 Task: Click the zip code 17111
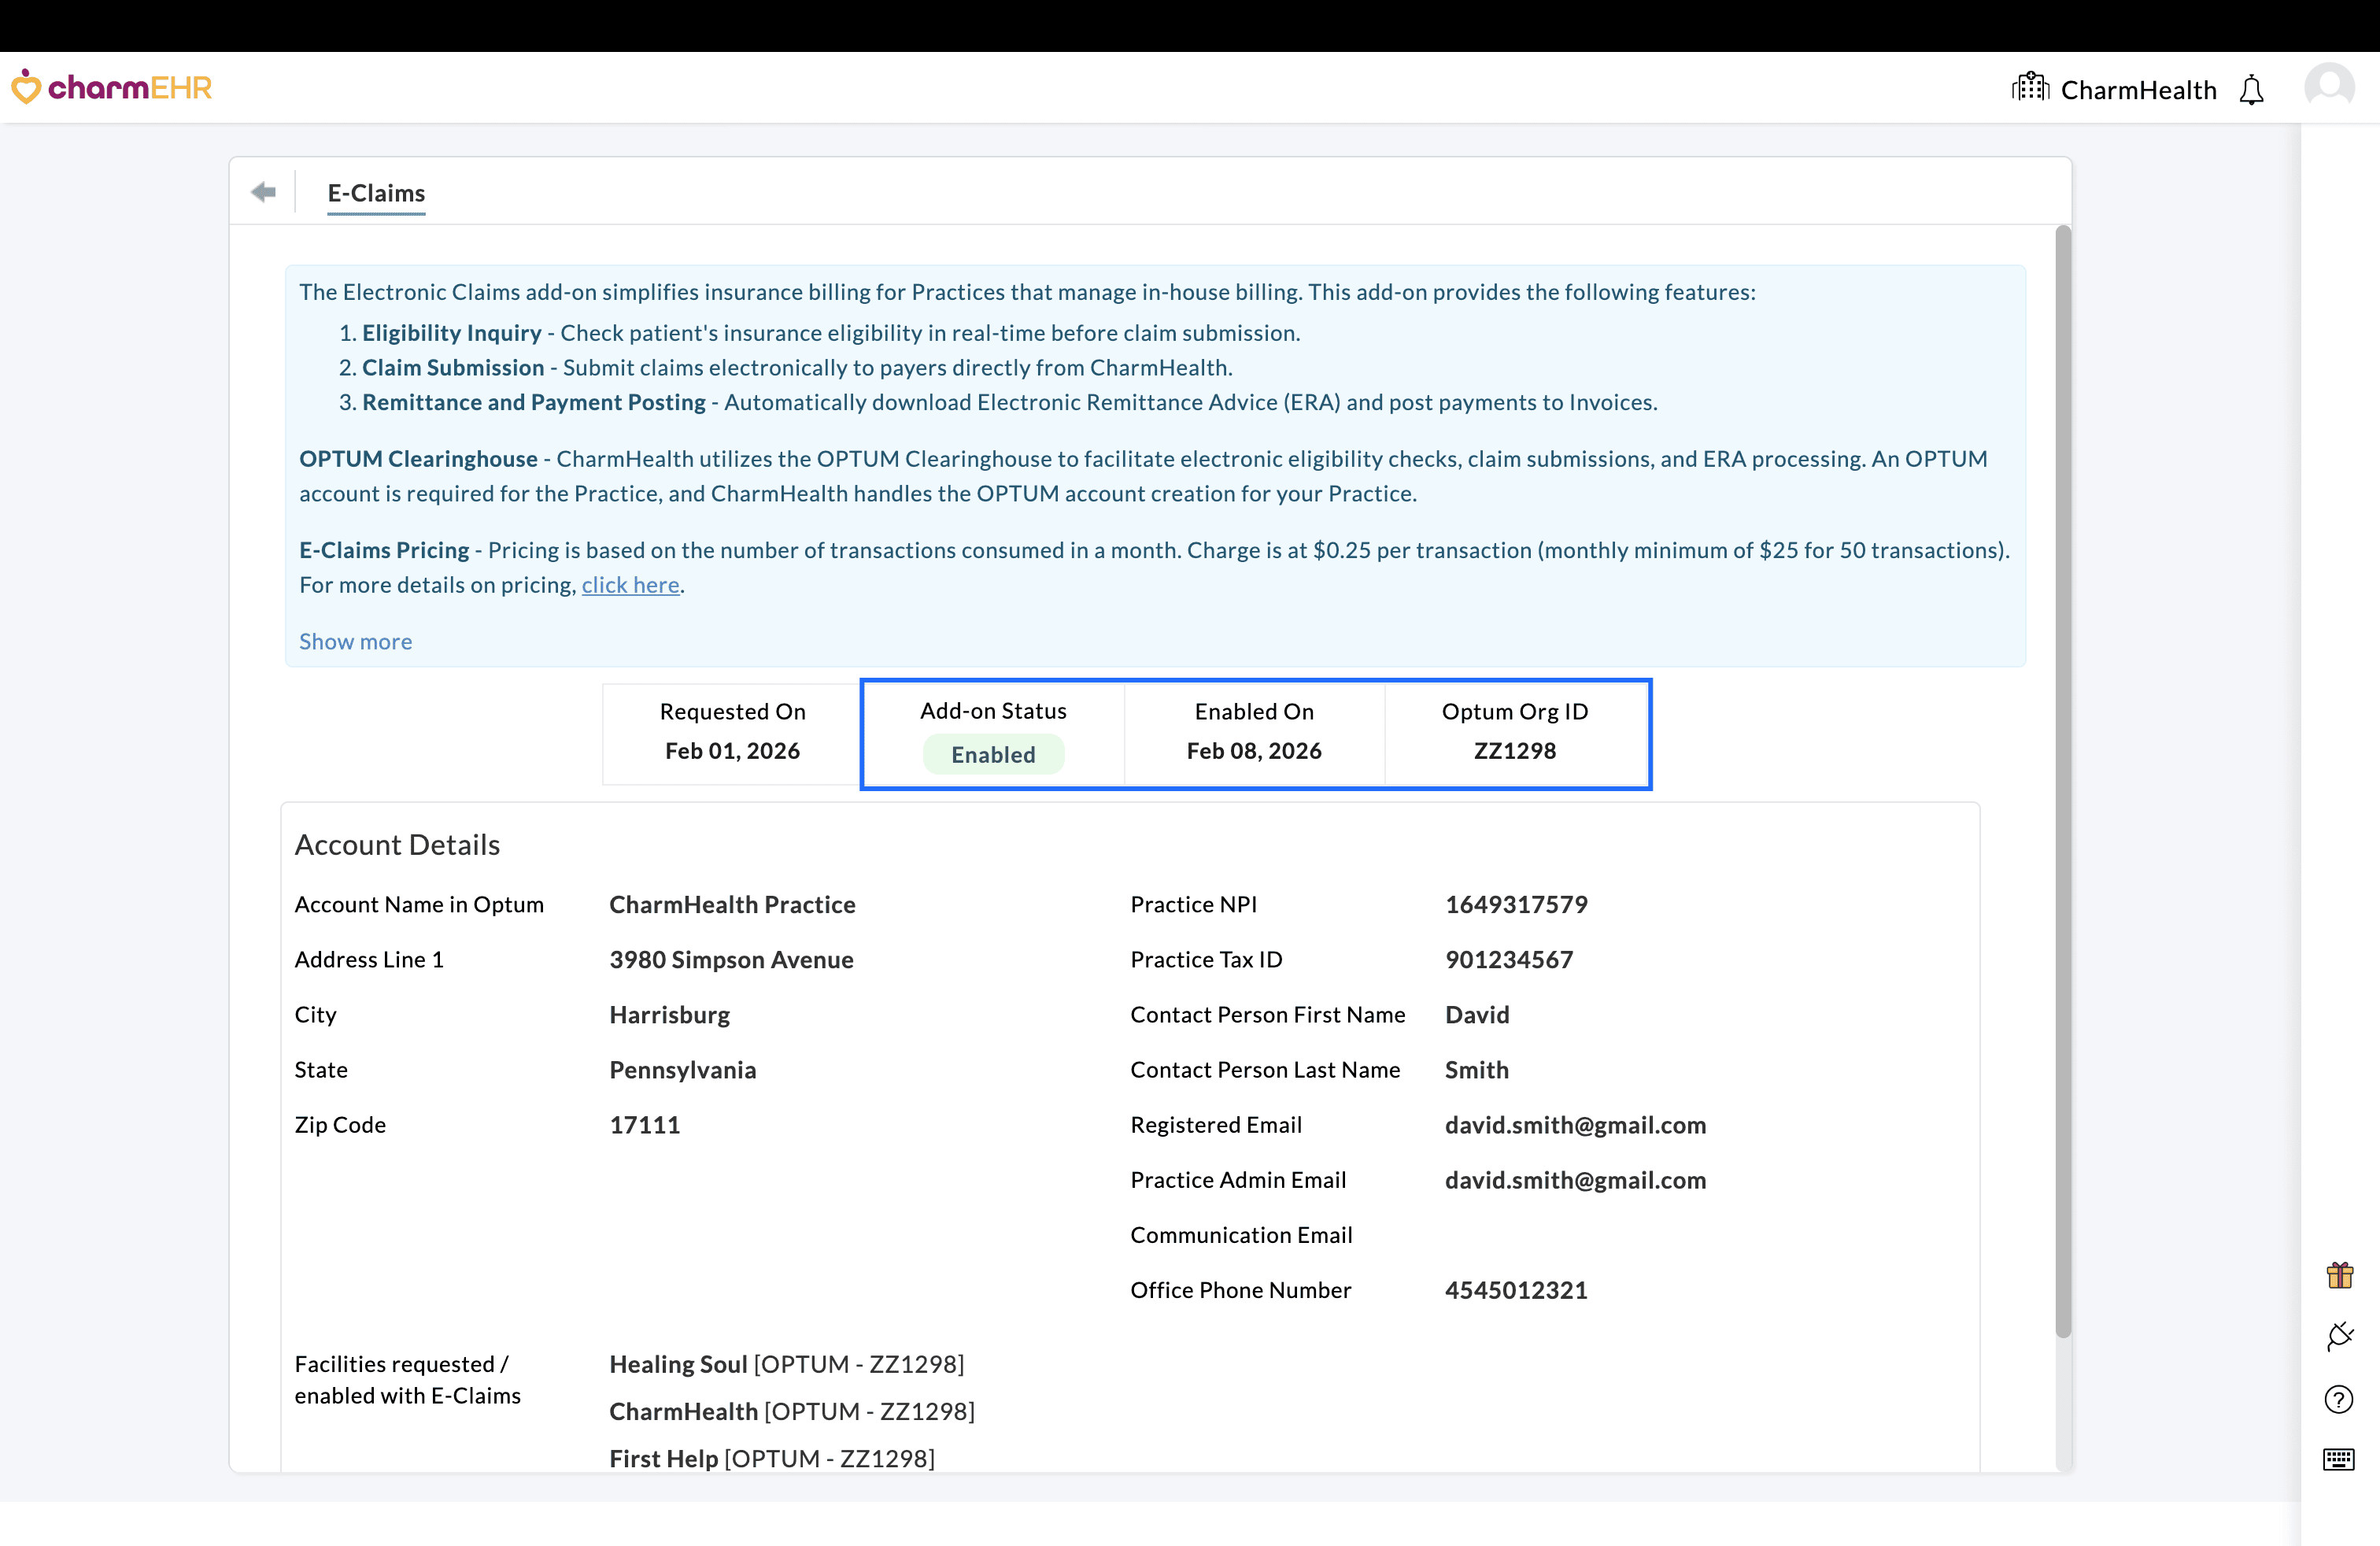pyautogui.click(x=644, y=1125)
